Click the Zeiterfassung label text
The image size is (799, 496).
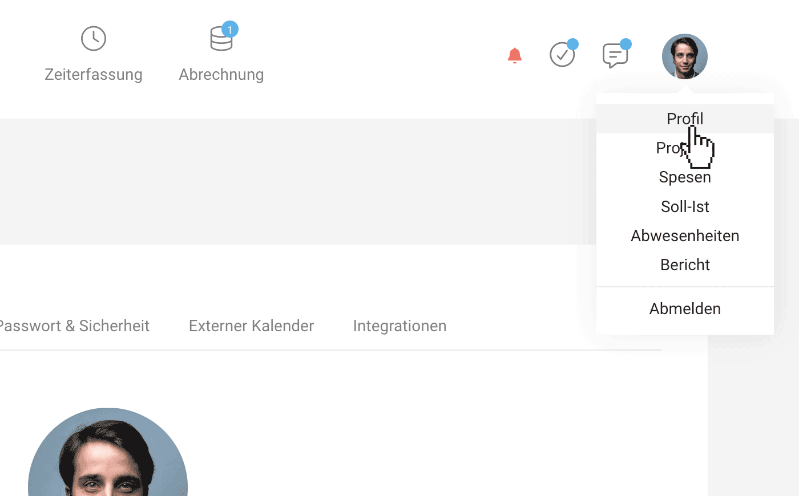click(93, 74)
